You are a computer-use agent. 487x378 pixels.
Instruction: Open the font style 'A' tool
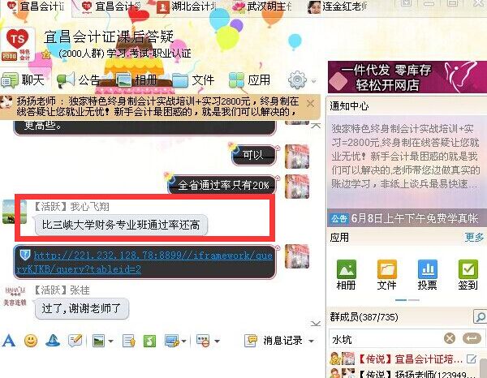click(9, 341)
